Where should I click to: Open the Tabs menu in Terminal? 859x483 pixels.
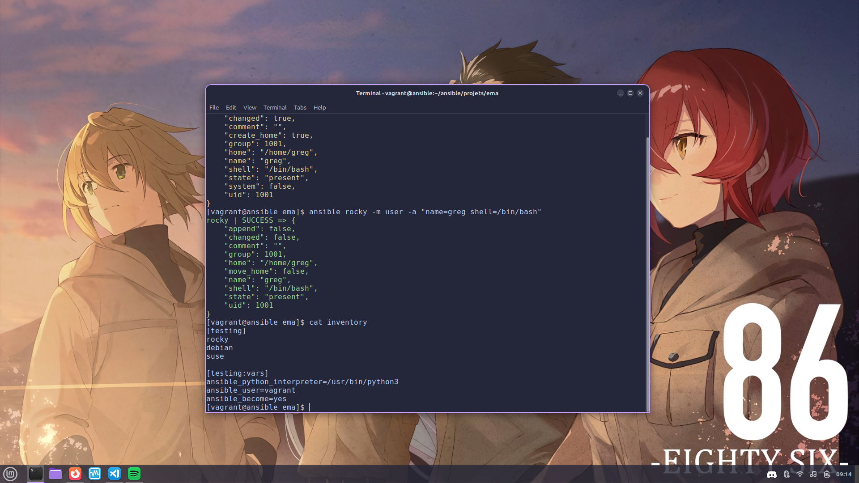point(300,107)
